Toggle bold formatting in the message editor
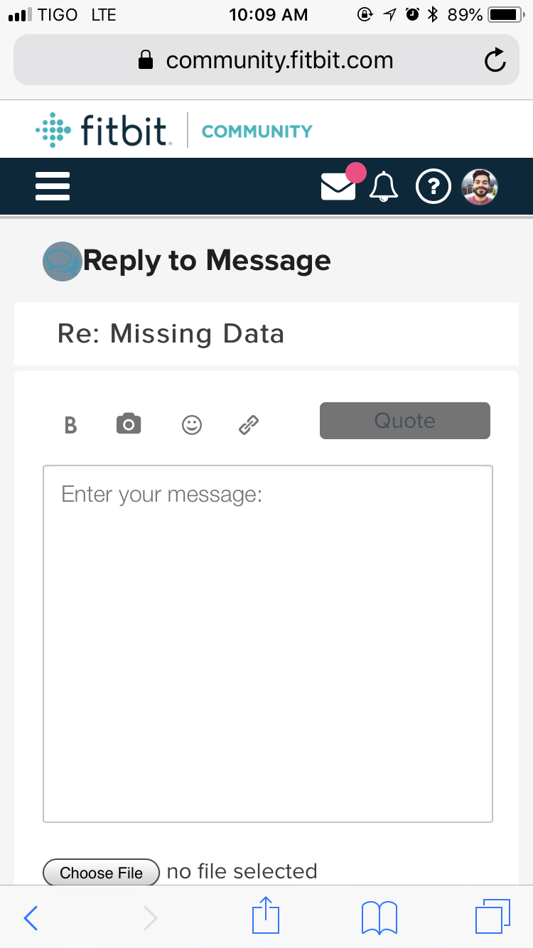The width and height of the screenshot is (533, 948). coord(70,424)
